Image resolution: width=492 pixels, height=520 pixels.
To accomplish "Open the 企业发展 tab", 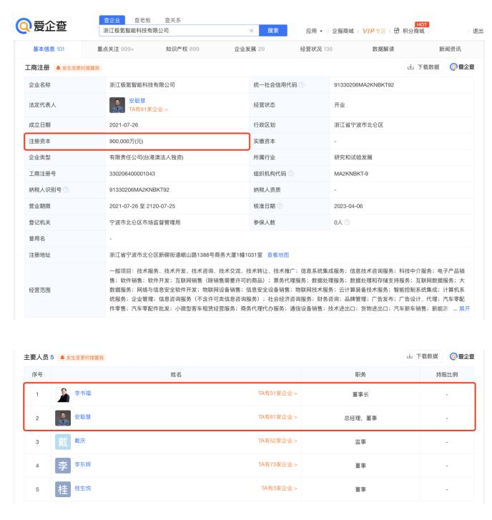I will point(250,49).
